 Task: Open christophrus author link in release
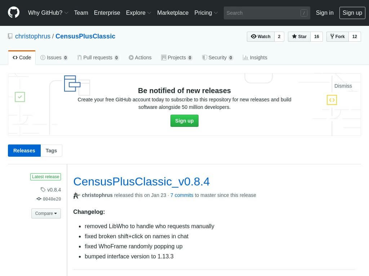(x=97, y=195)
